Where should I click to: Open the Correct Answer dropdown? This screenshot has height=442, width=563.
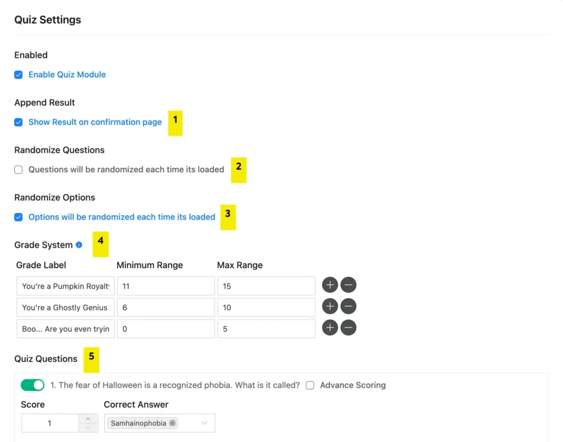click(203, 423)
